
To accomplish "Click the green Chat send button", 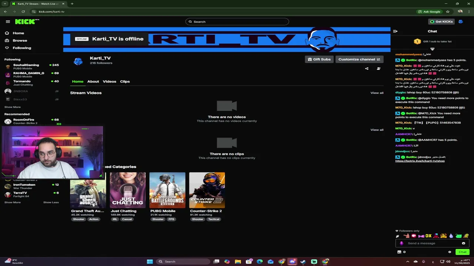I will coord(463,252).
